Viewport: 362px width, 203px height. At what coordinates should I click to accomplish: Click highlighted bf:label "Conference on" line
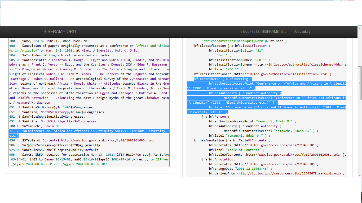click(267, 110)
